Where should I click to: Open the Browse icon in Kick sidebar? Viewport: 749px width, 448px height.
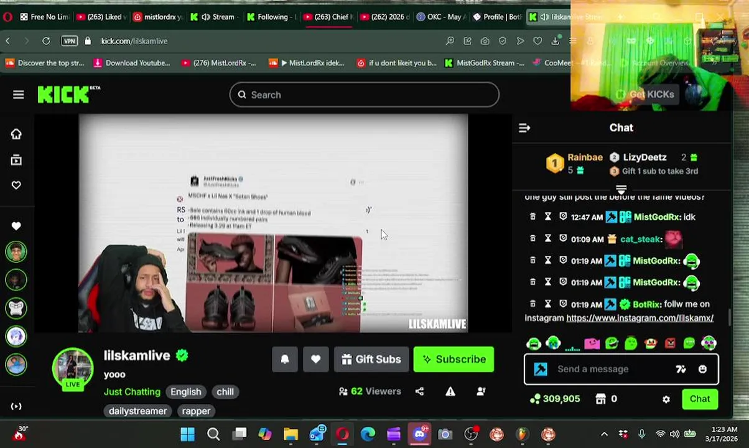click(x=16, y=160)
